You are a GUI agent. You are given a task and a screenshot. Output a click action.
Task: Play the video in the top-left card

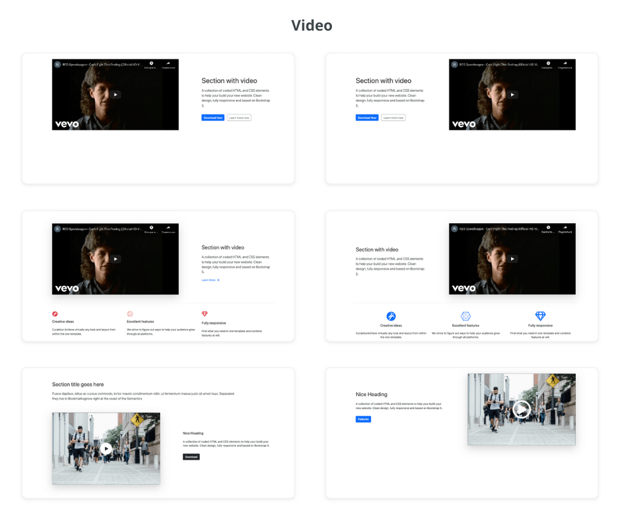point(115,95)
